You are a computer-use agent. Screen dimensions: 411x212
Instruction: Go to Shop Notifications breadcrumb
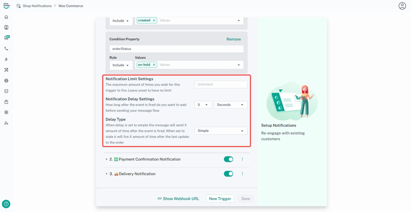pyautogui.click(x=37, y=6)
